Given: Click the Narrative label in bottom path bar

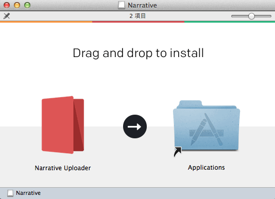Looking at the screenshot, I should pyautogui.click(x=28, y=193).
